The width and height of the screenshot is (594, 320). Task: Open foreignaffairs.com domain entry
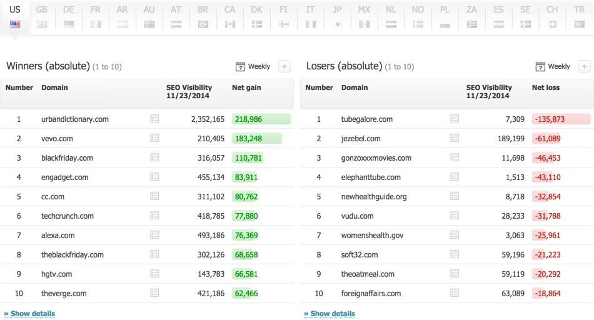click(x=371, y=294)
